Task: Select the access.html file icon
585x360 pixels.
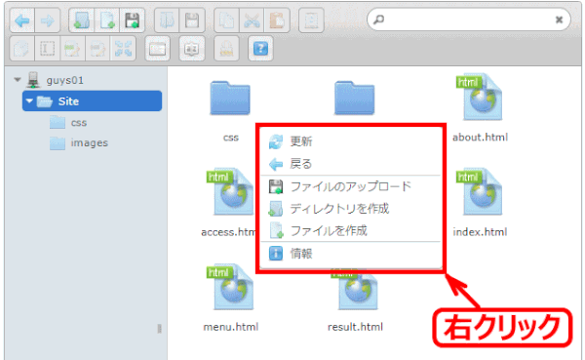Action: click(x=230, y=191)
